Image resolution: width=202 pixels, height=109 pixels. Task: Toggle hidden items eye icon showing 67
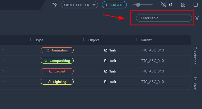(163, 5)
